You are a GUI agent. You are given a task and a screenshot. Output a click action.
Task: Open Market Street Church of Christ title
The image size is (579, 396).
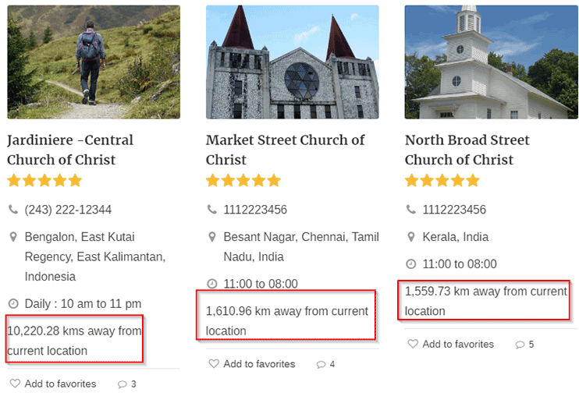pyautogui.click(x=285, y=150)
